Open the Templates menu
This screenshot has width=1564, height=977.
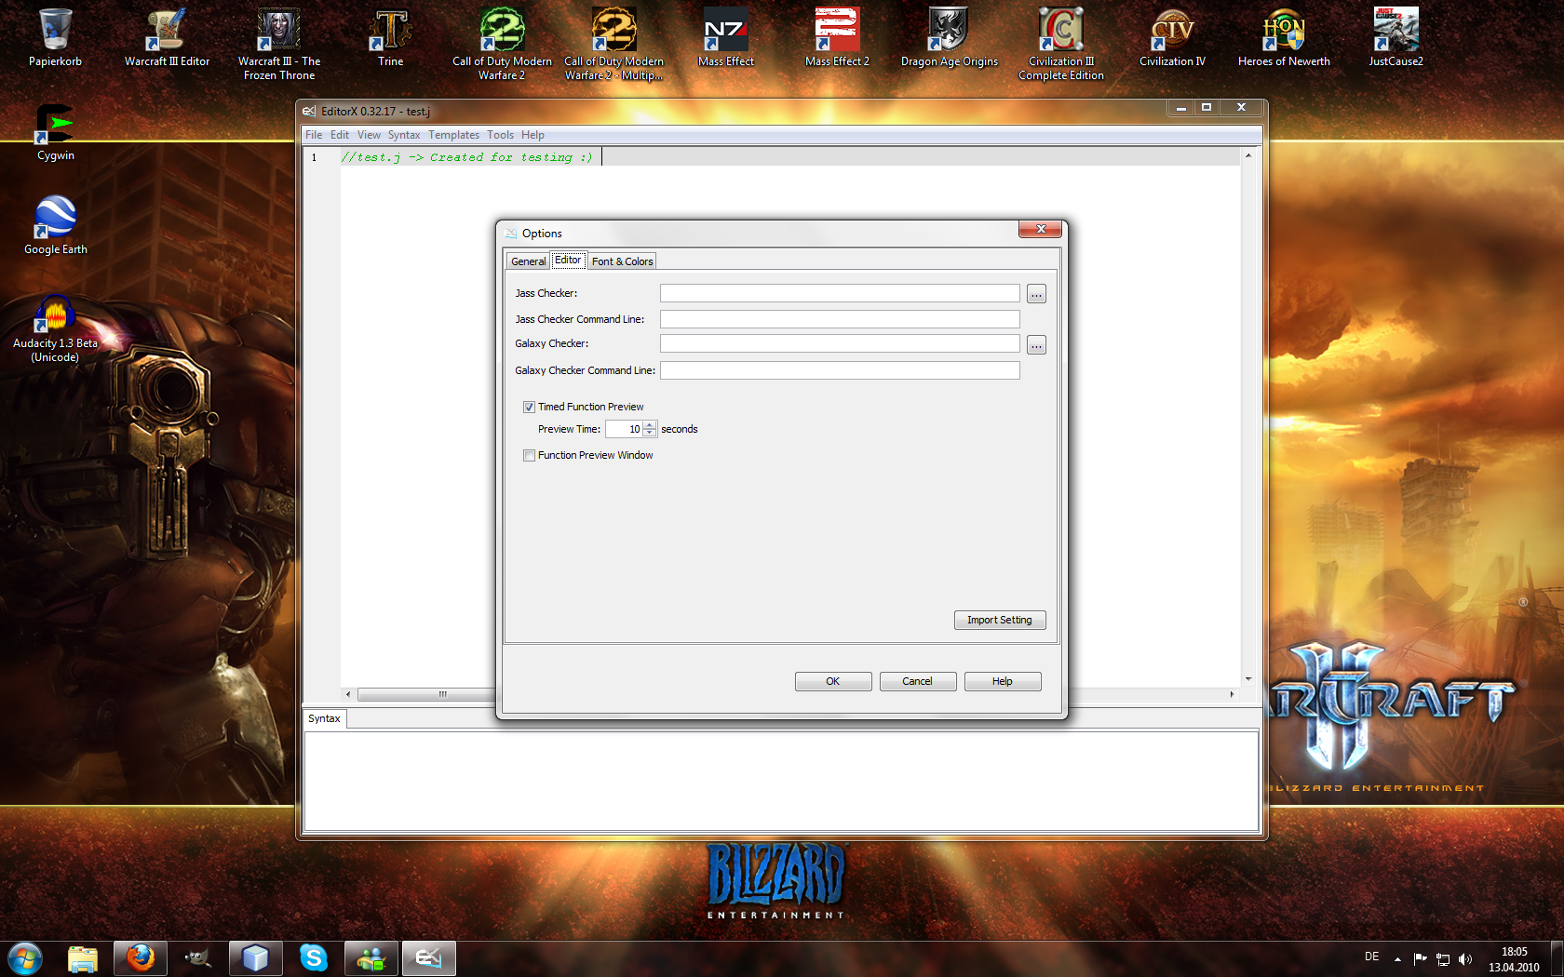pyautogui.click(x=453, y=135)
